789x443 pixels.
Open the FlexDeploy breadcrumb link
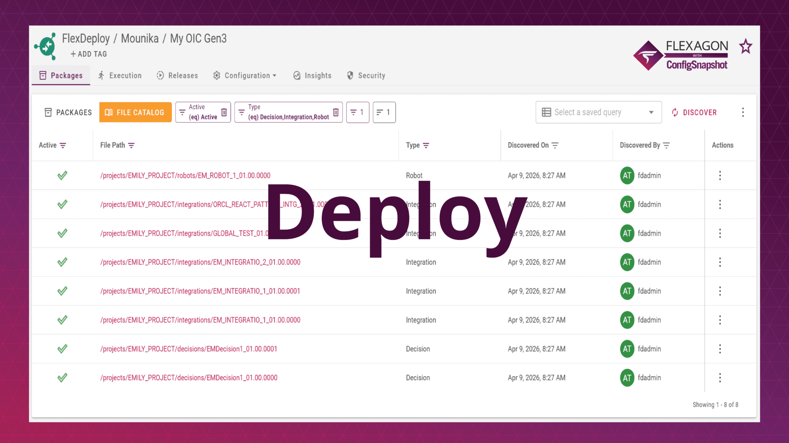click(86, 39)
